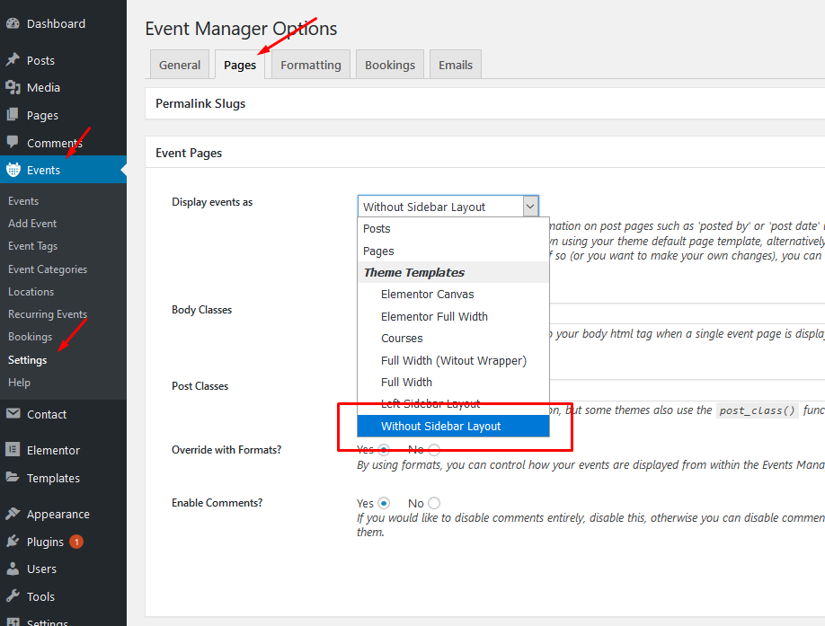Click the Appearance paintbrush icon
825x626 pixels.
tap(13, 514)
